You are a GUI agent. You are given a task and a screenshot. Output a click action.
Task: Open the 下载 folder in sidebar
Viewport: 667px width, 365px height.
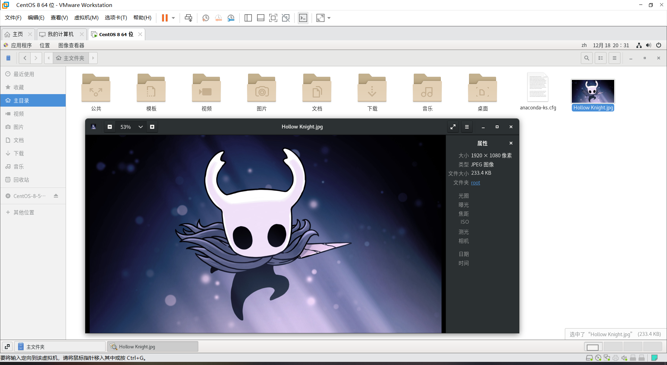click(19, 154)
